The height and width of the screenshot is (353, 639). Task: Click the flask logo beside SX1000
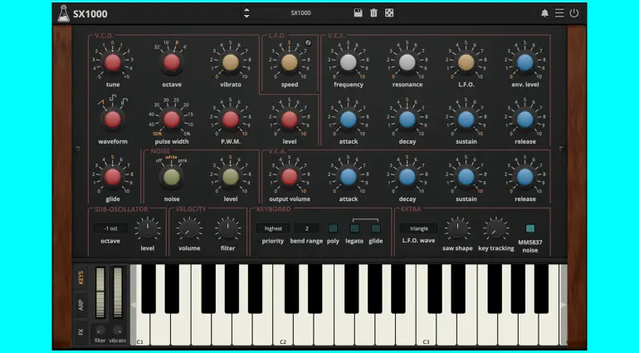[x=63, y=13]
